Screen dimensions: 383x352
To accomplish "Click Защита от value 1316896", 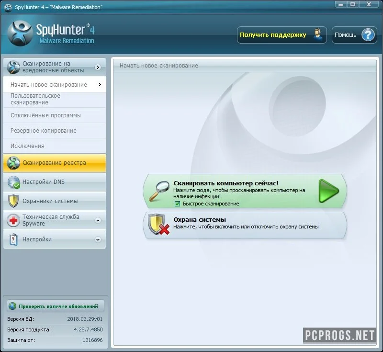I will click(92, 340).
